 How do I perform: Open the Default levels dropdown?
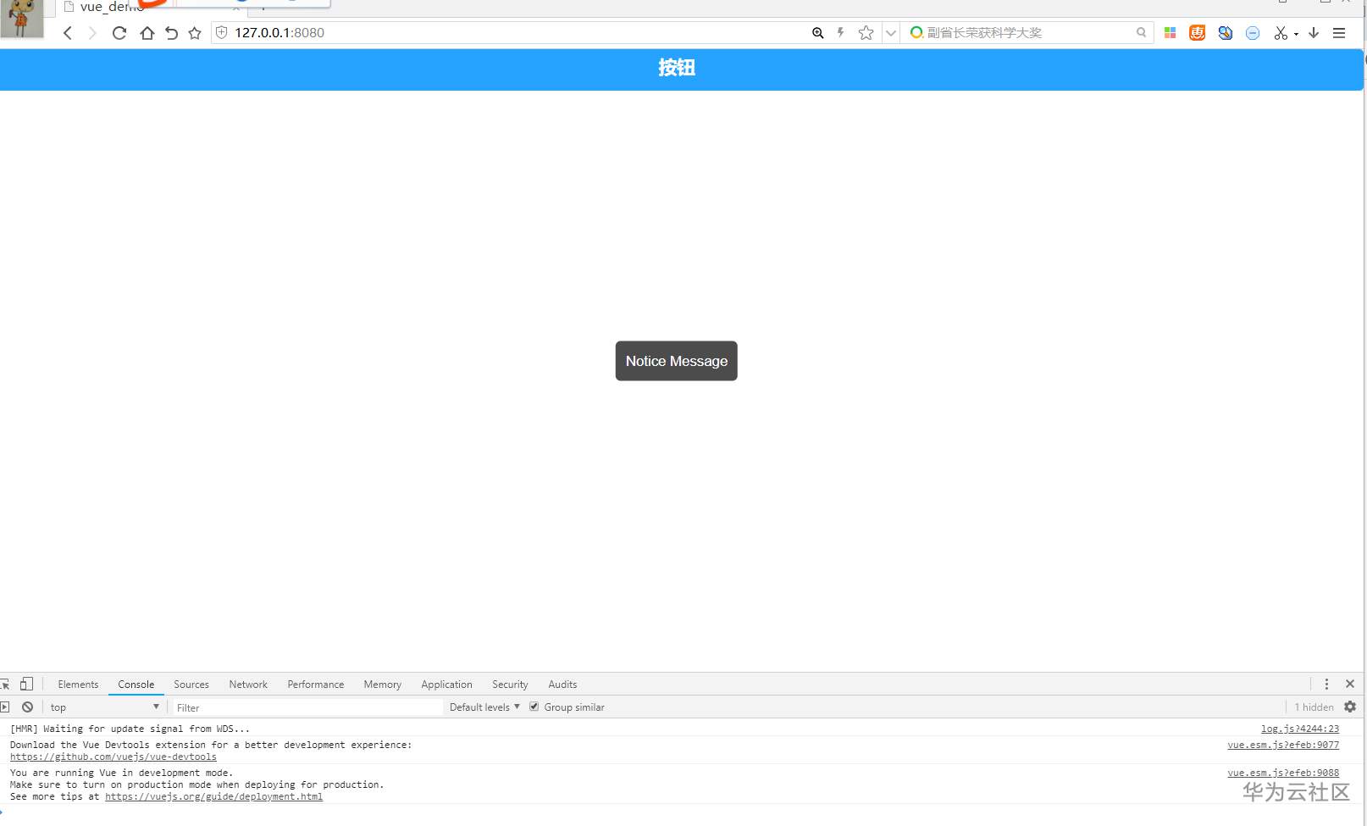tap(484, 707)
